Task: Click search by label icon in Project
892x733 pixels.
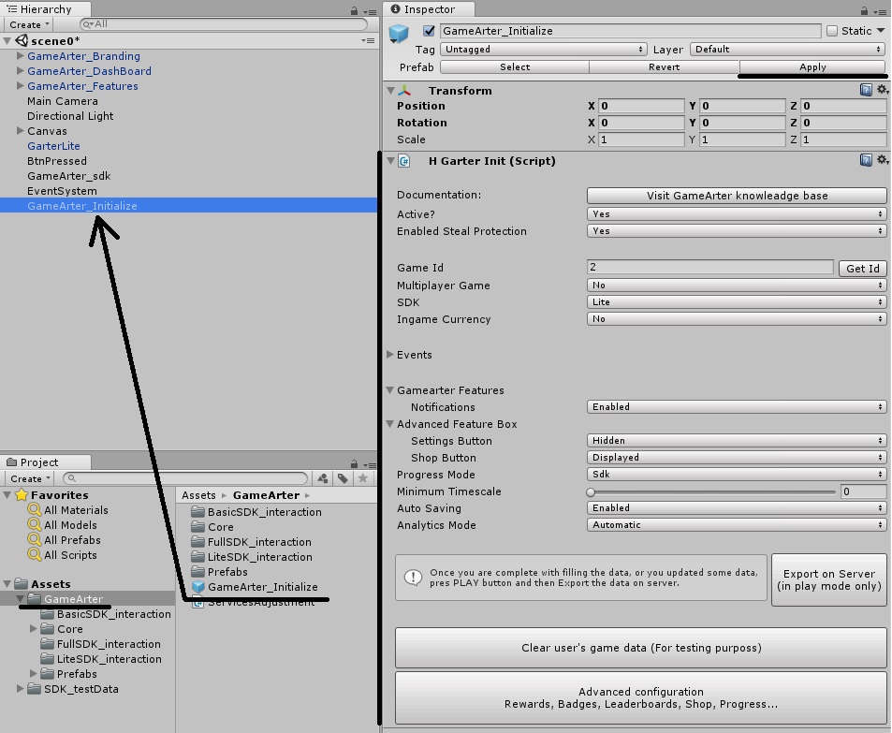Action: (x=344, y=478)
